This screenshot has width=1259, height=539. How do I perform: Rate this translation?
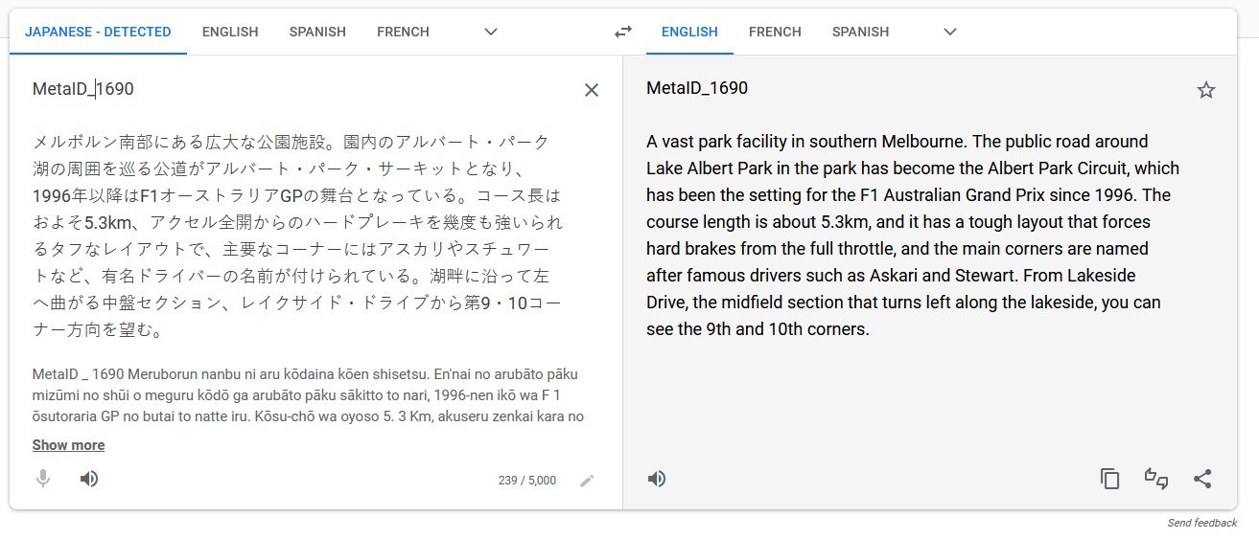click(1156, 479)
